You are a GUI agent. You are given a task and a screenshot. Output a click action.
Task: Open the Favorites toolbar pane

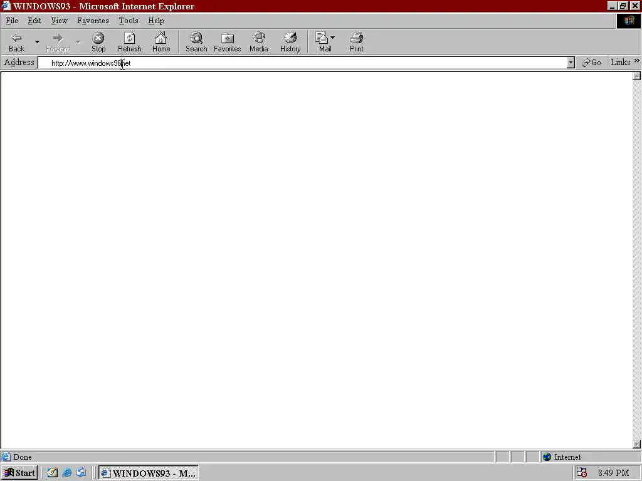[x=227, y=42]
